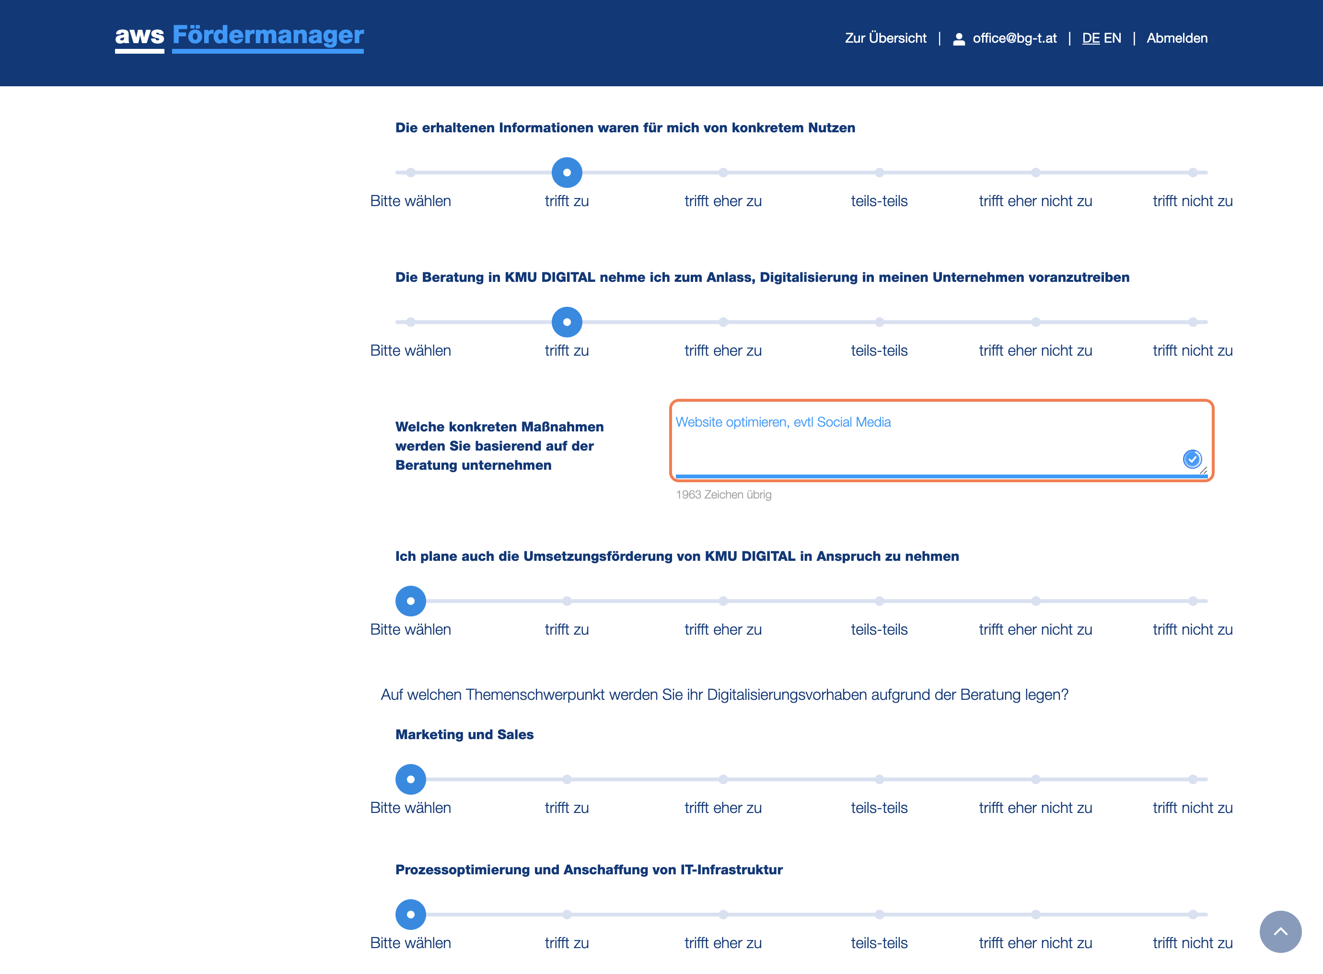Switch the language to DE
This screenshot has width=1323, height=974.
(x=1091, y=38)
